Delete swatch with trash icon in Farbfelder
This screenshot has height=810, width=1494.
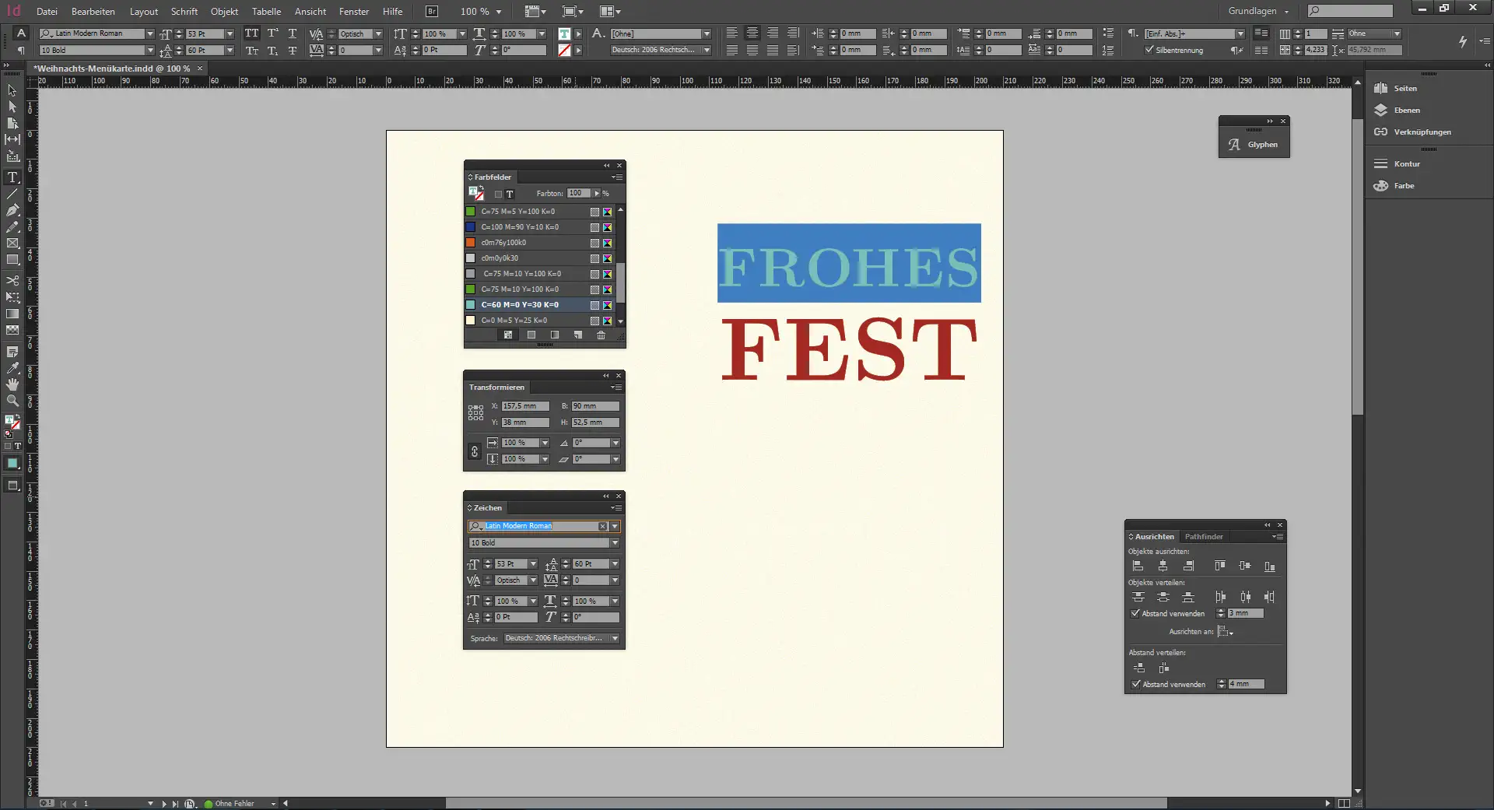601,335
